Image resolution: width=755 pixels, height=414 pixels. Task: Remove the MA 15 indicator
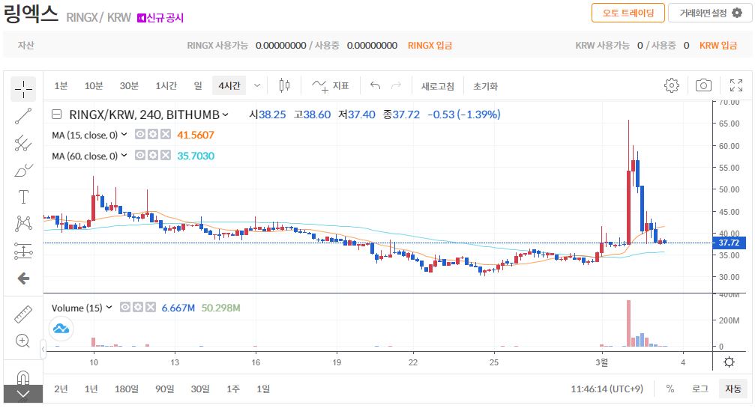(x=166, y=135)
